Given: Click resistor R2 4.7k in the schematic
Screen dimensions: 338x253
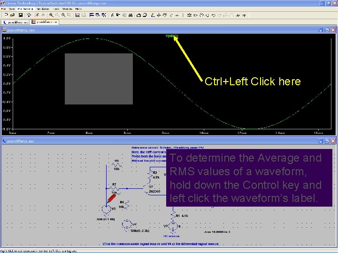Looking at the screenshot, I should (151, 175).
